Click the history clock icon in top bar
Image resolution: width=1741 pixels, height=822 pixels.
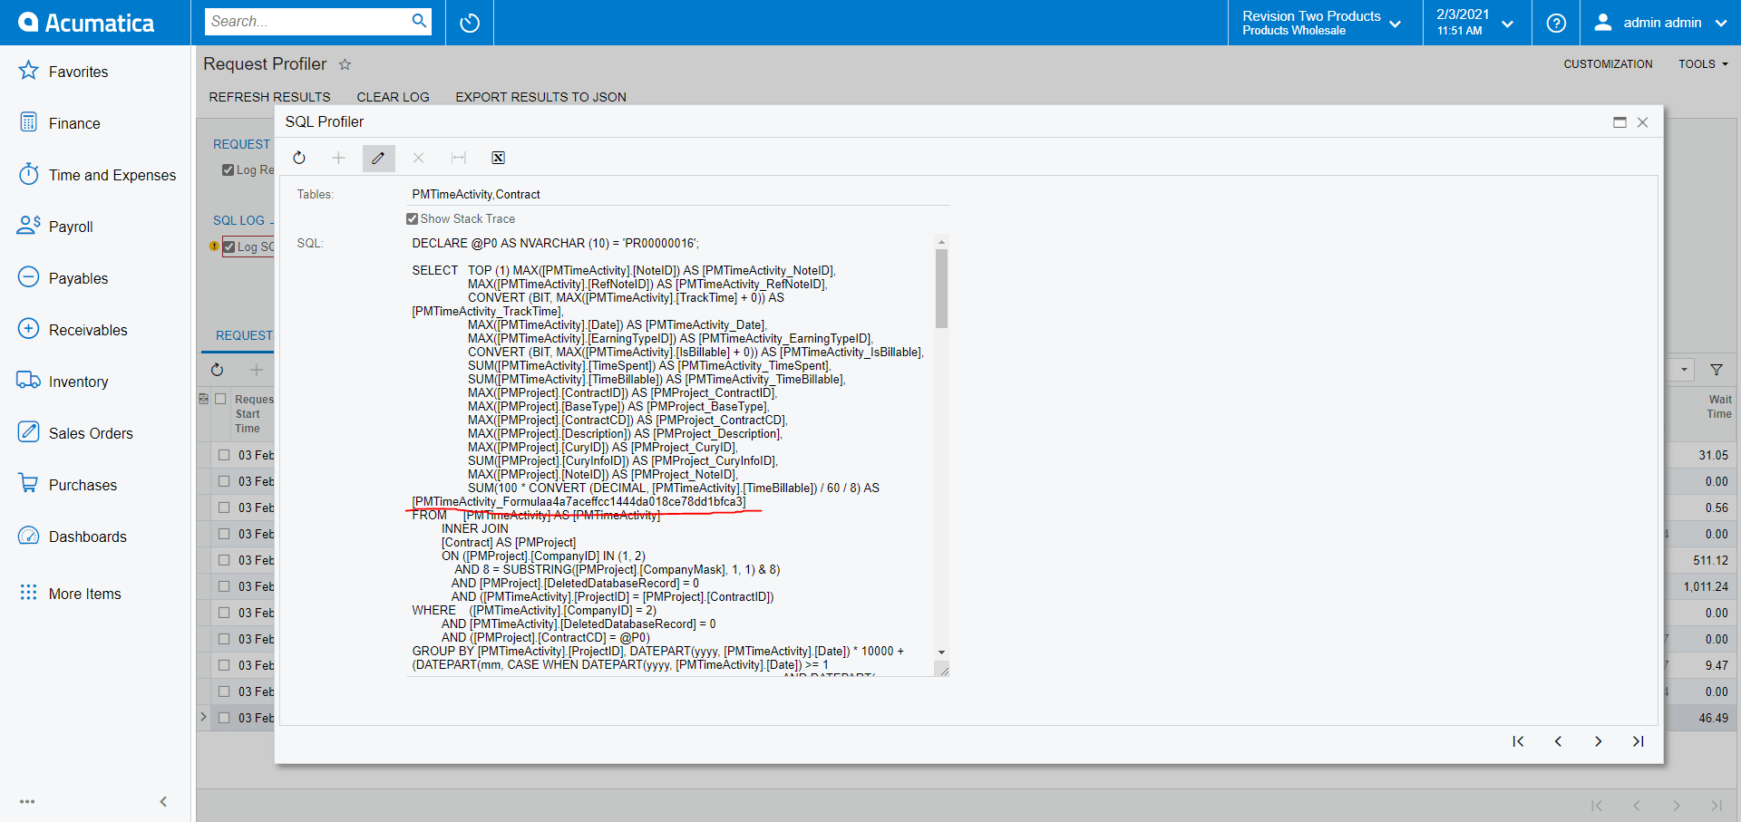point(470,23)
